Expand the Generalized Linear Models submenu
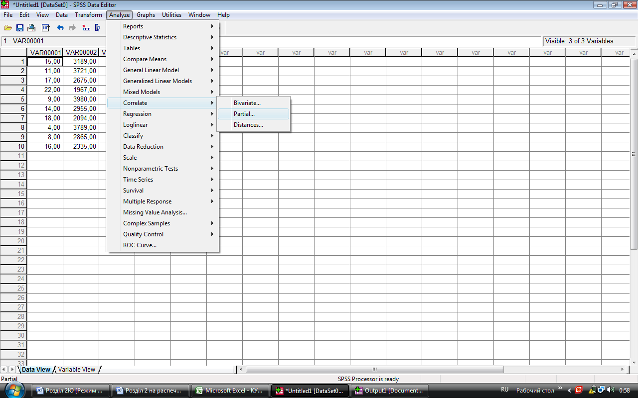This screenshot has height=398, width=638. click(x=162, y=81)
